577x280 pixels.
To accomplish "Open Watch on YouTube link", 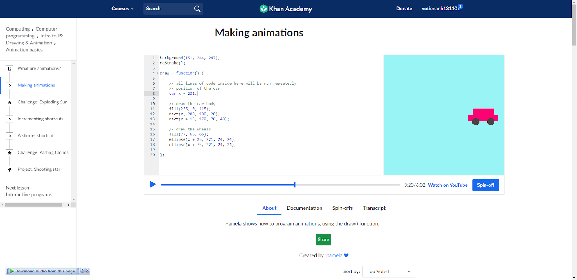I will 448,185.
